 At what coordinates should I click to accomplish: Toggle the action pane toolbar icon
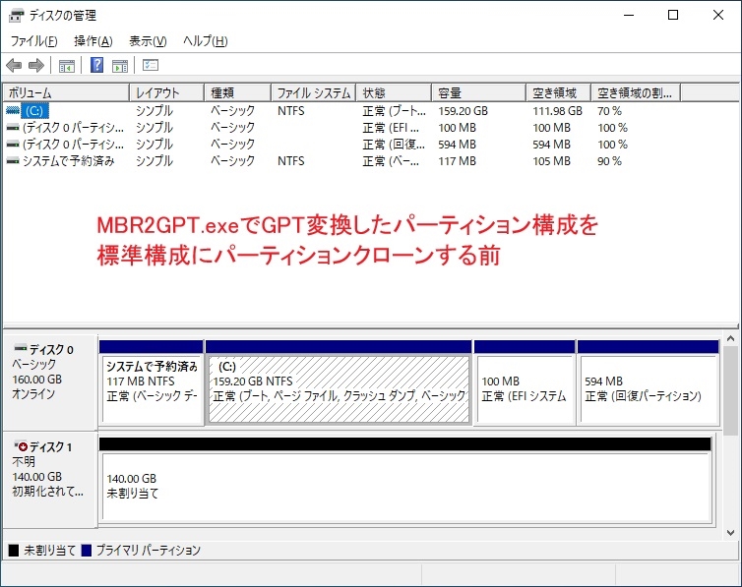(120, 65)
